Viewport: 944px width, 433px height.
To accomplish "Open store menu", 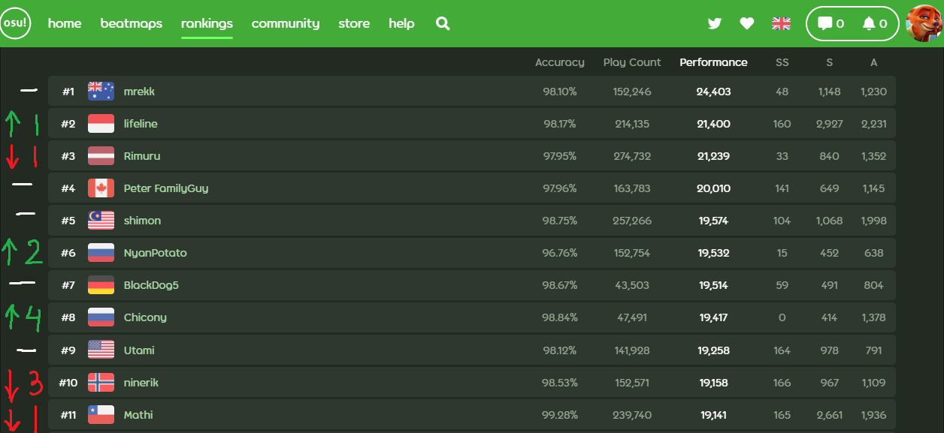I will [x=354, y=23].
